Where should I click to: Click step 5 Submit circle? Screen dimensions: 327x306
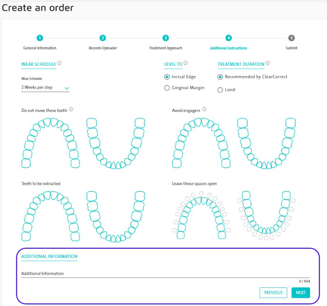click(x=292, y=38)
